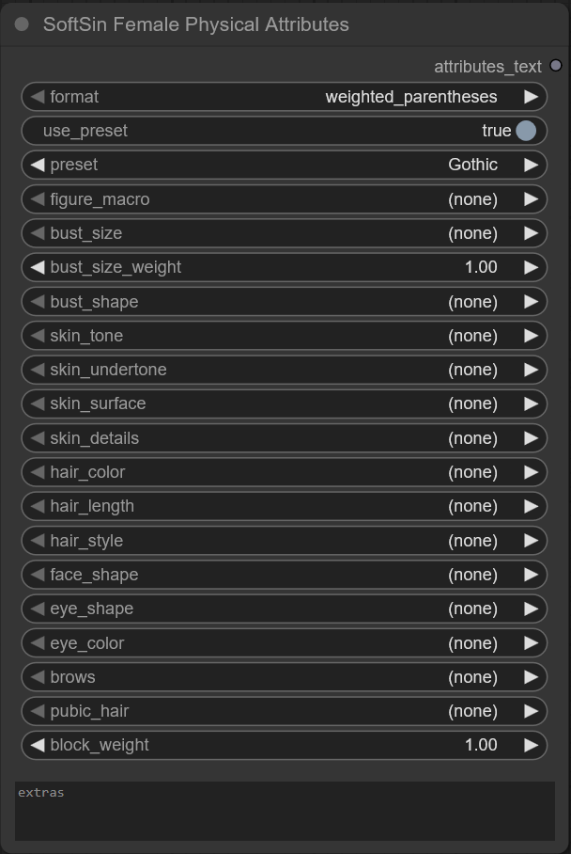Click the left arrow on skin_tone
The image size is (571, 854).
point(38,336)
